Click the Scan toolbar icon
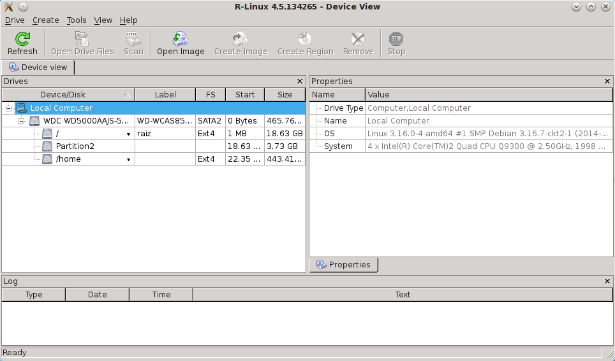 (133, 39)
